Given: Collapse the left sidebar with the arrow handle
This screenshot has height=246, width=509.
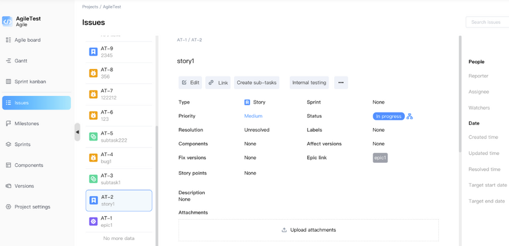Looking at the screenshot, I should pos(77,132).
